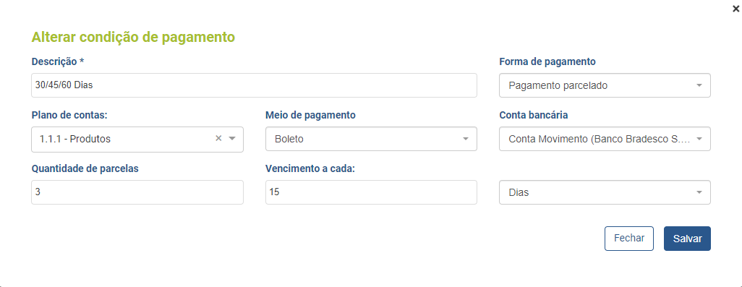Focus the Quantidade de parcelas field
The image size is (742, 287).
pyautogui.click(x=137, y=192)
